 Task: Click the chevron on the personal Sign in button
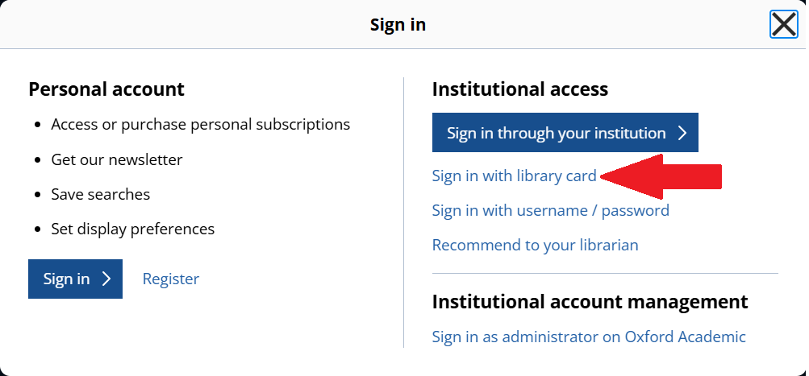[106, 279]
